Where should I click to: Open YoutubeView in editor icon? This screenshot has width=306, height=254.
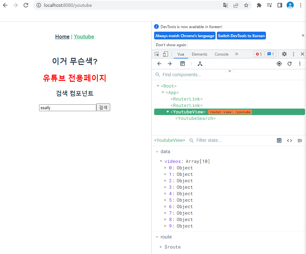point(300,141)
